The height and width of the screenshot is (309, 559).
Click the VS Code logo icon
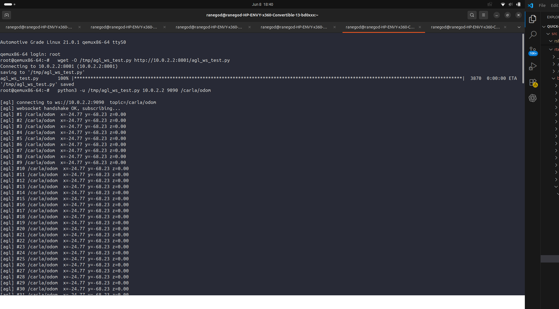click(530, 5)
